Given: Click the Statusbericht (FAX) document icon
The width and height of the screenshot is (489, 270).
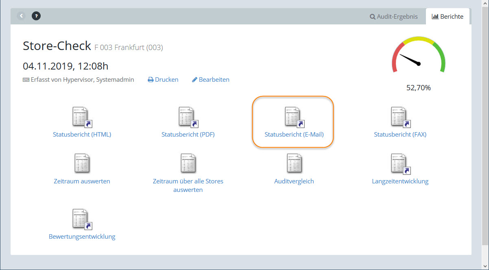Looking at the screenshot, I should tap(400, 117).
